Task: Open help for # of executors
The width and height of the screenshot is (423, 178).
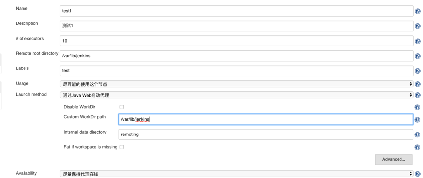Action: [417, 41]
